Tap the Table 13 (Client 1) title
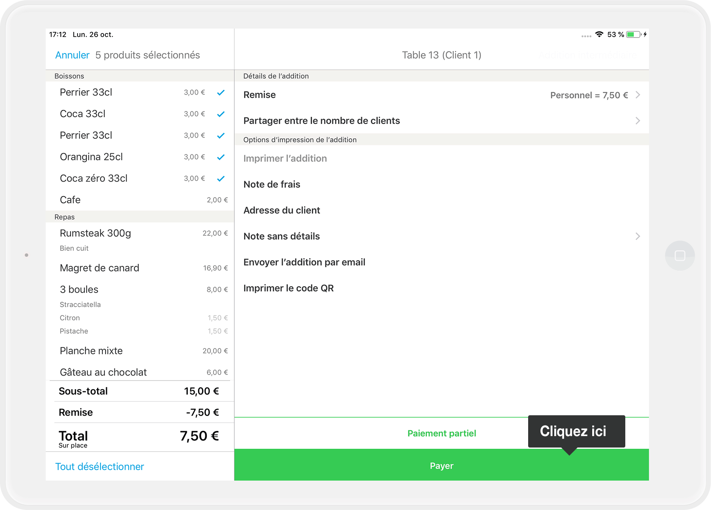Image resolution: width=711 pixels, height=510 pixels. pyautogui.click(x=442, y=55)
